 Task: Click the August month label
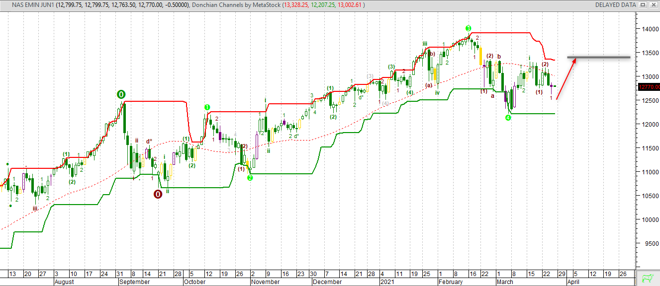[64, 282]
